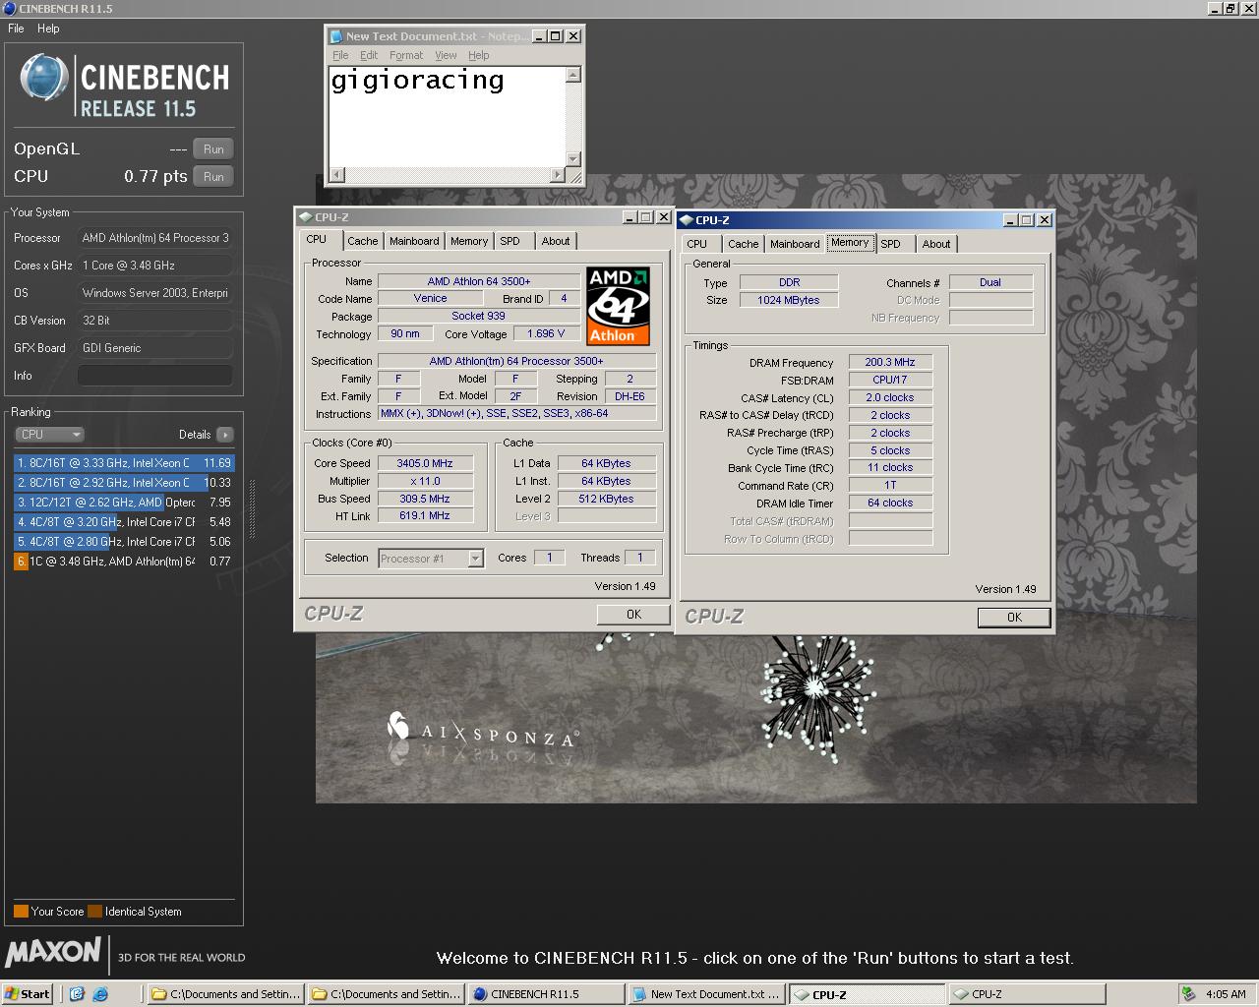Click the AMD Athlon 64 logo image
Viewport: 1259px width, 1007px height.
pyautogui.click(x=618, y=306)
